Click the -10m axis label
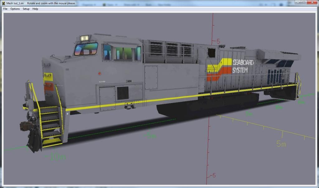Screen dimensions: 319x188 point(55,157)
